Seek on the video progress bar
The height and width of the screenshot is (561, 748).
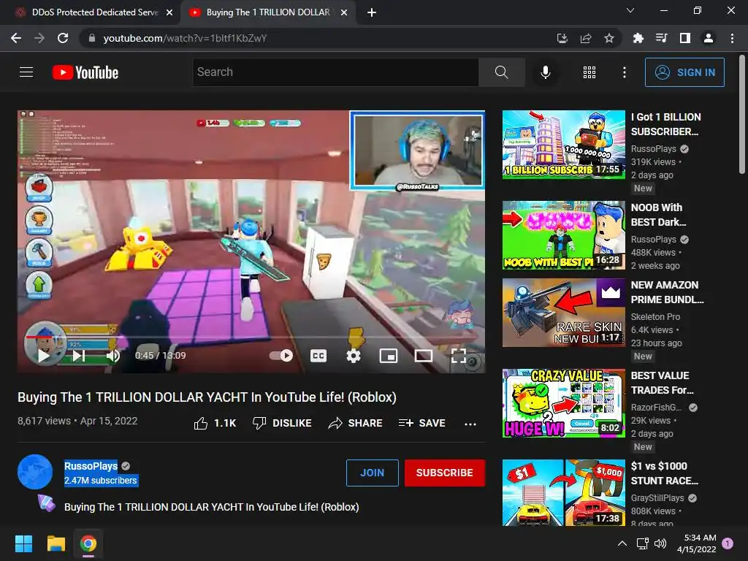tap(251, 337)
